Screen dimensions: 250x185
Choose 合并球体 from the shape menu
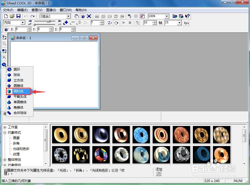click(20, 113)
